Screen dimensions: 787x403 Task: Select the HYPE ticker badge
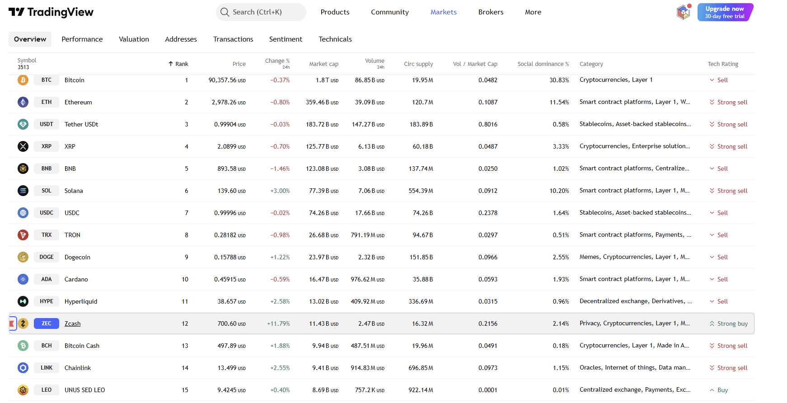pos(47,301)
